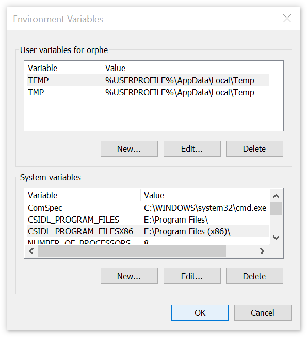The image size is (307, 337).
Task: Select the NUMBER_OF_PROCESSORS row
Action: pos(148,242)
